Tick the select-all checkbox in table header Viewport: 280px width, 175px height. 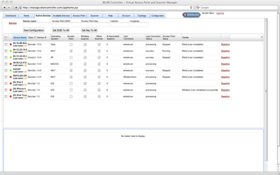click(6, 37)
